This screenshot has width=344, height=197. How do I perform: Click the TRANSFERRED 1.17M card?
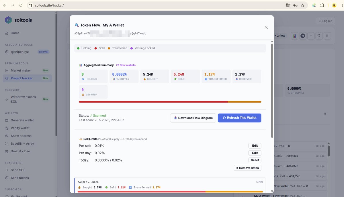click(216, 76)
